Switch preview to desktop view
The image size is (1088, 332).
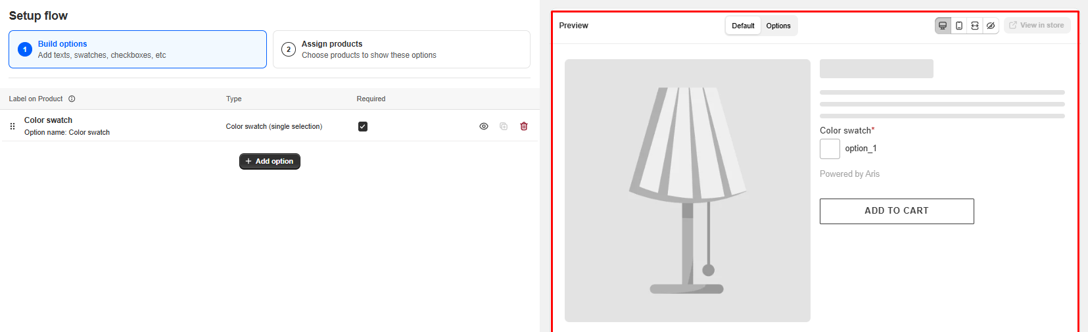[x=943, y=26]
